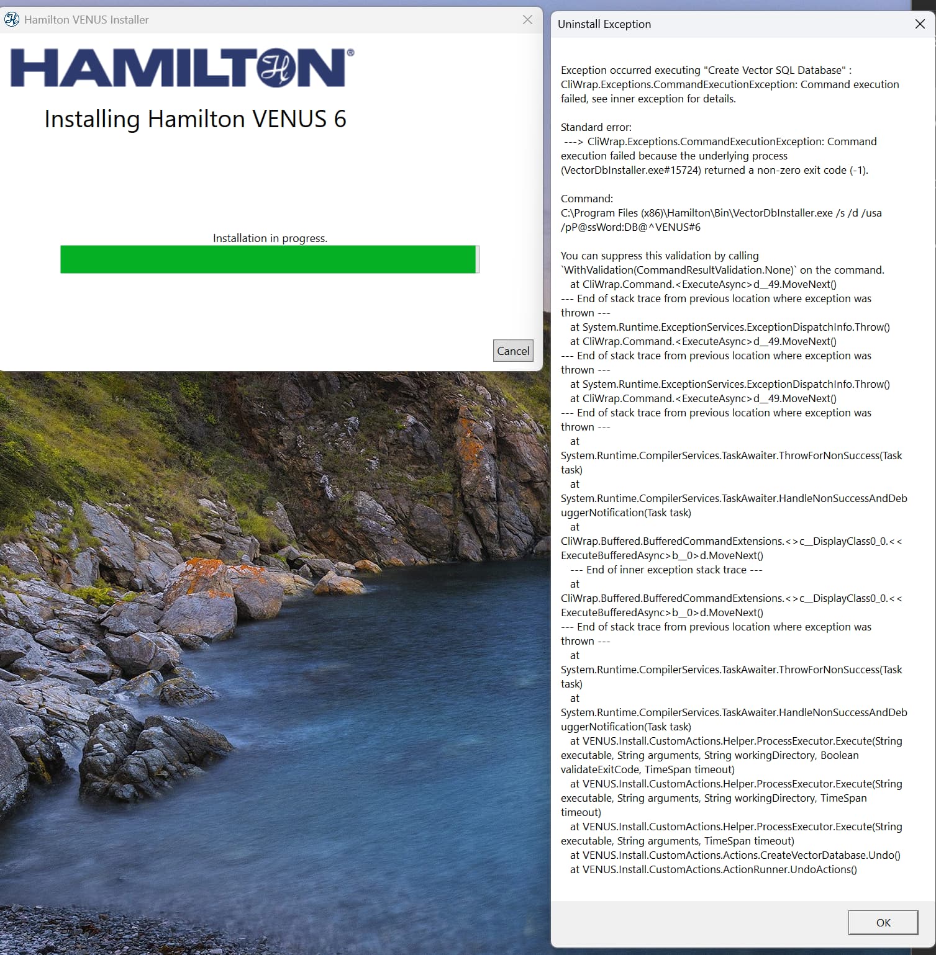Click the 'Command:' label in error text

click(586, 199)
